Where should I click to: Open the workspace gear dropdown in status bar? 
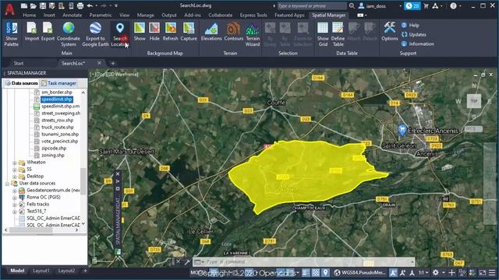[443, 272]
